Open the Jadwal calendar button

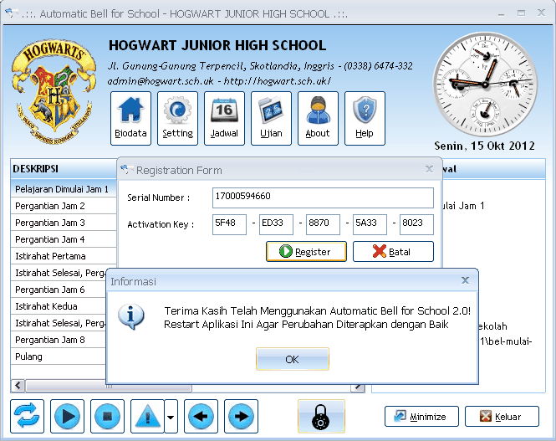click(224, 119)
